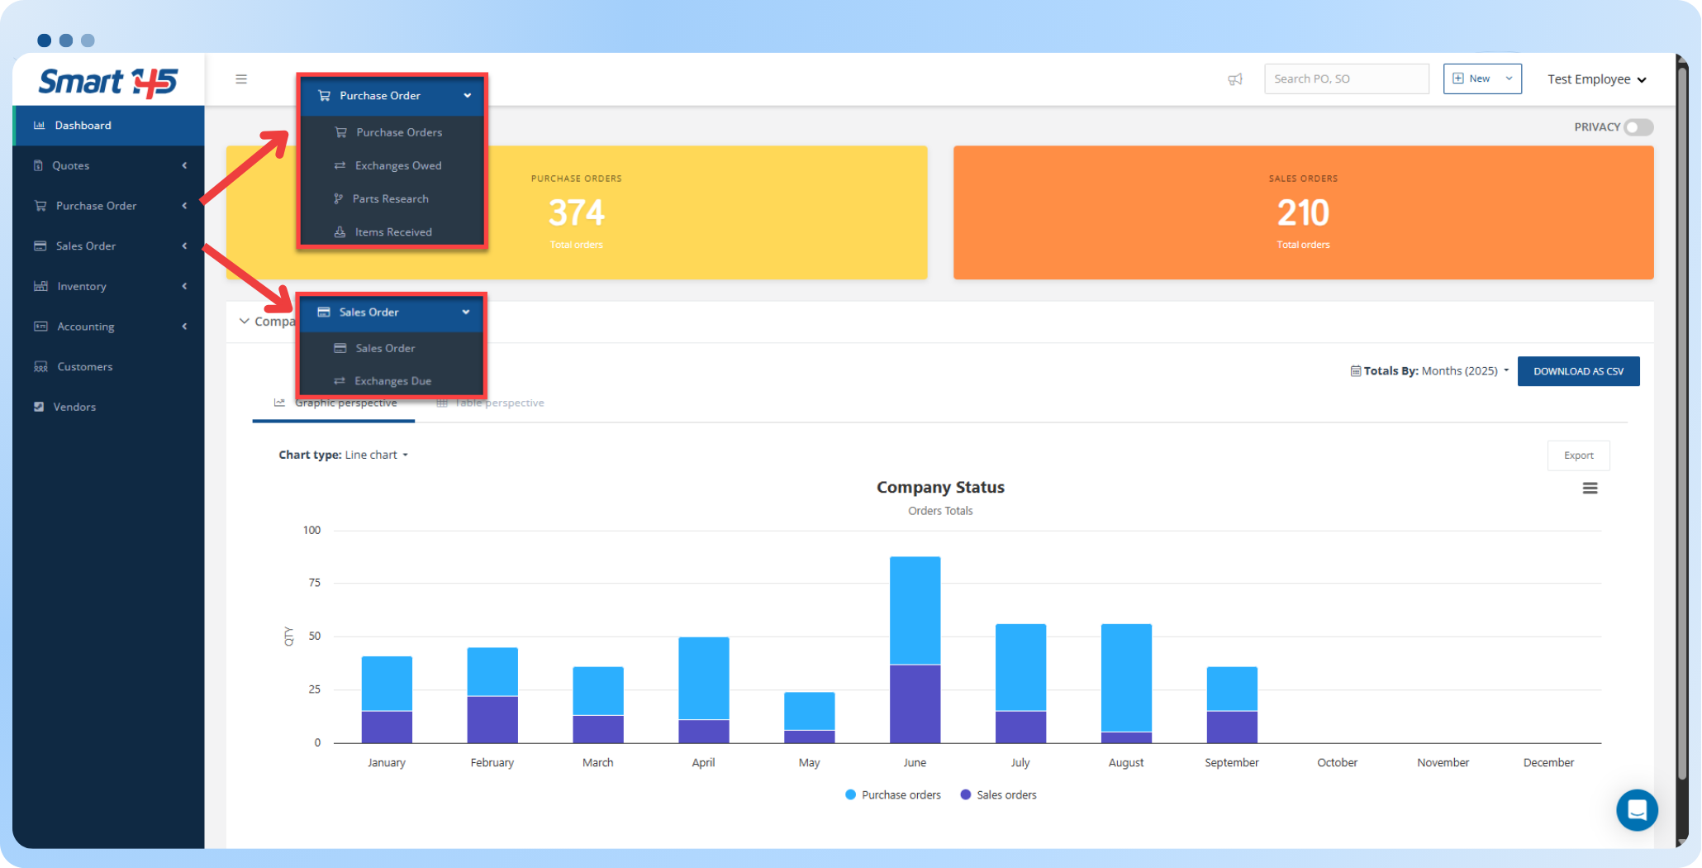Click the Download as CSV button
Screen dimensions: 1702x868
pos(1578,371)
